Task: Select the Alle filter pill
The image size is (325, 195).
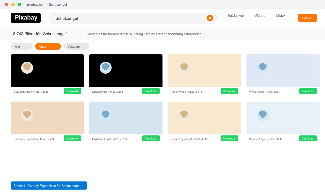Action: tap(22, 46)
